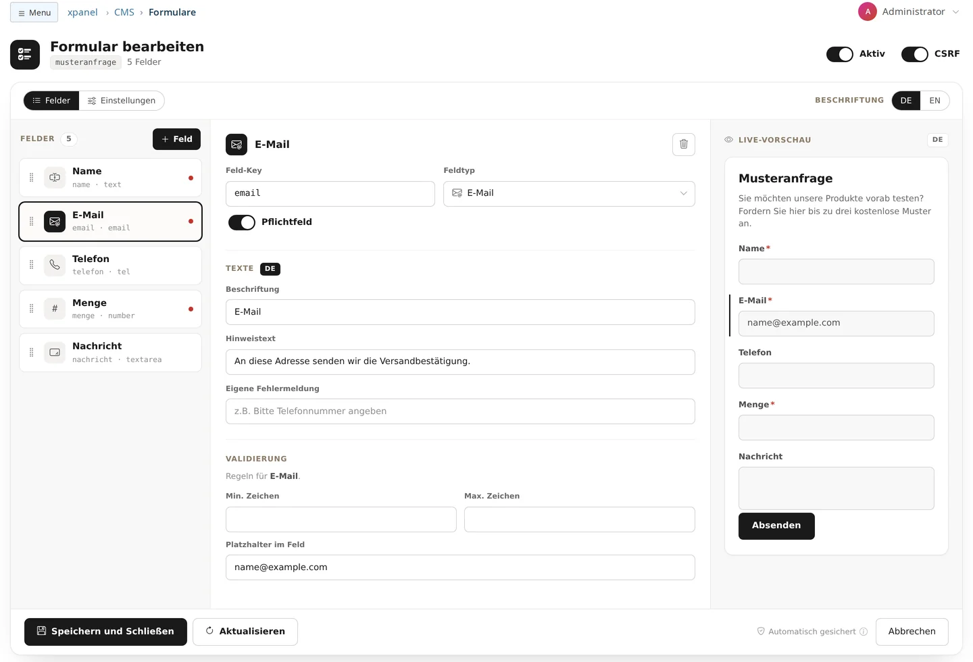
Task: Click the drag handle of the Name field
Action: pos(31,178)
